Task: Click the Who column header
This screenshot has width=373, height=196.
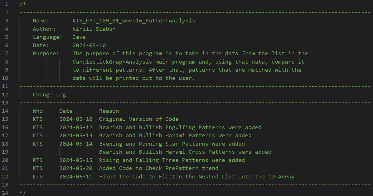Action: (x=38, y=111)
